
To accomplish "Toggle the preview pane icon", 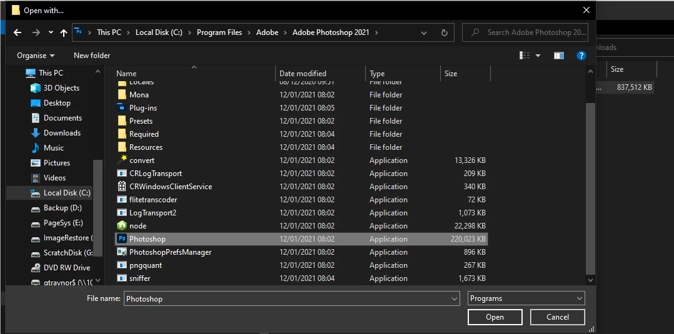I will [x=559, y=56].
